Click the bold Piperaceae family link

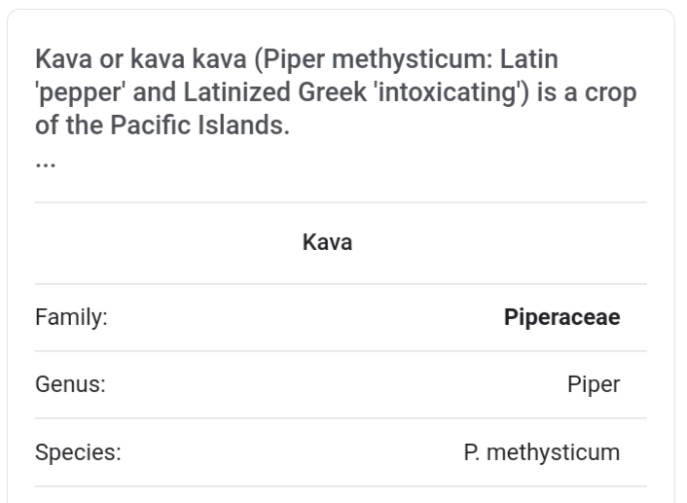pos(561,318)
